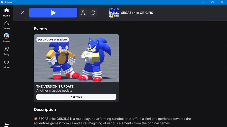
Task: Open the Party panel from the sidebar
Action: (6, 51)
